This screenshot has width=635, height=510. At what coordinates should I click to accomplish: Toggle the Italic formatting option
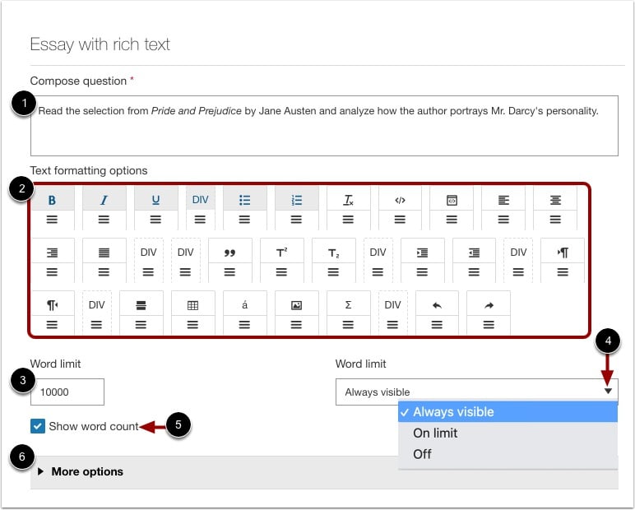coord(104,200)
